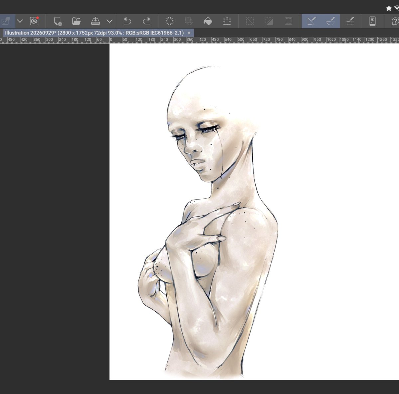Open the CLIP STUDIO launcher icon

pyautogui.click(x=34, y=21)
